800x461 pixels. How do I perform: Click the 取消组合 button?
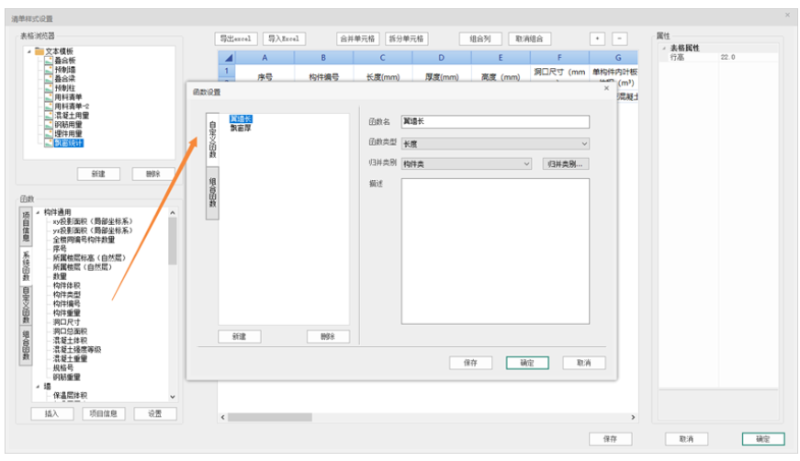pos(530,39)
